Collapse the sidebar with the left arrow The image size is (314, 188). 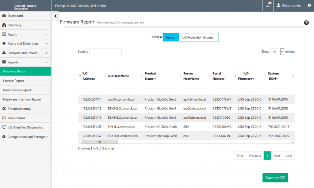pos(56,16)
